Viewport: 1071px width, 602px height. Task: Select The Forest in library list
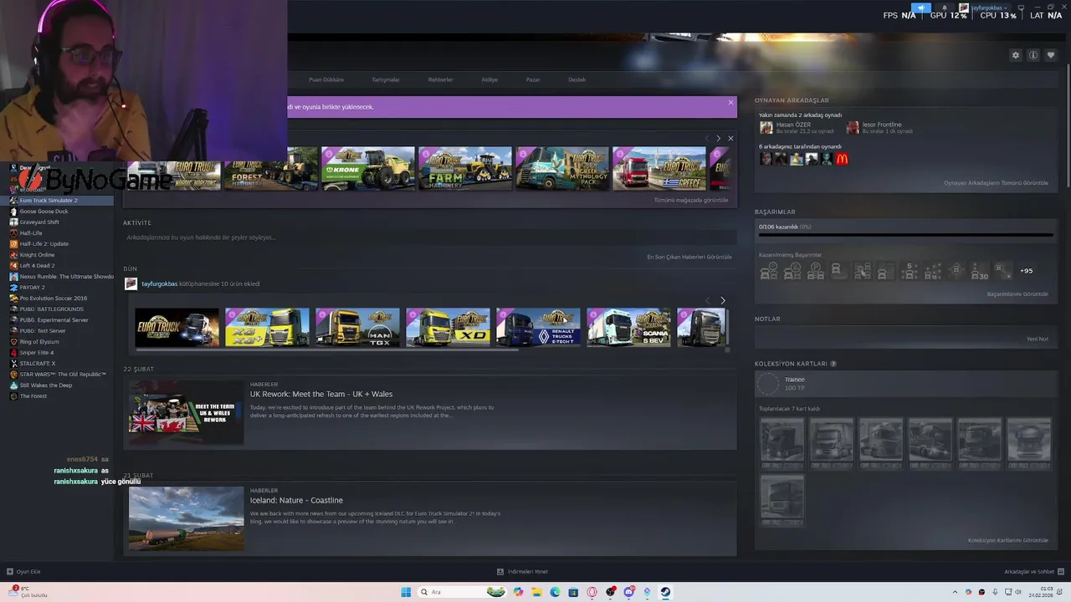click(58, 396)
